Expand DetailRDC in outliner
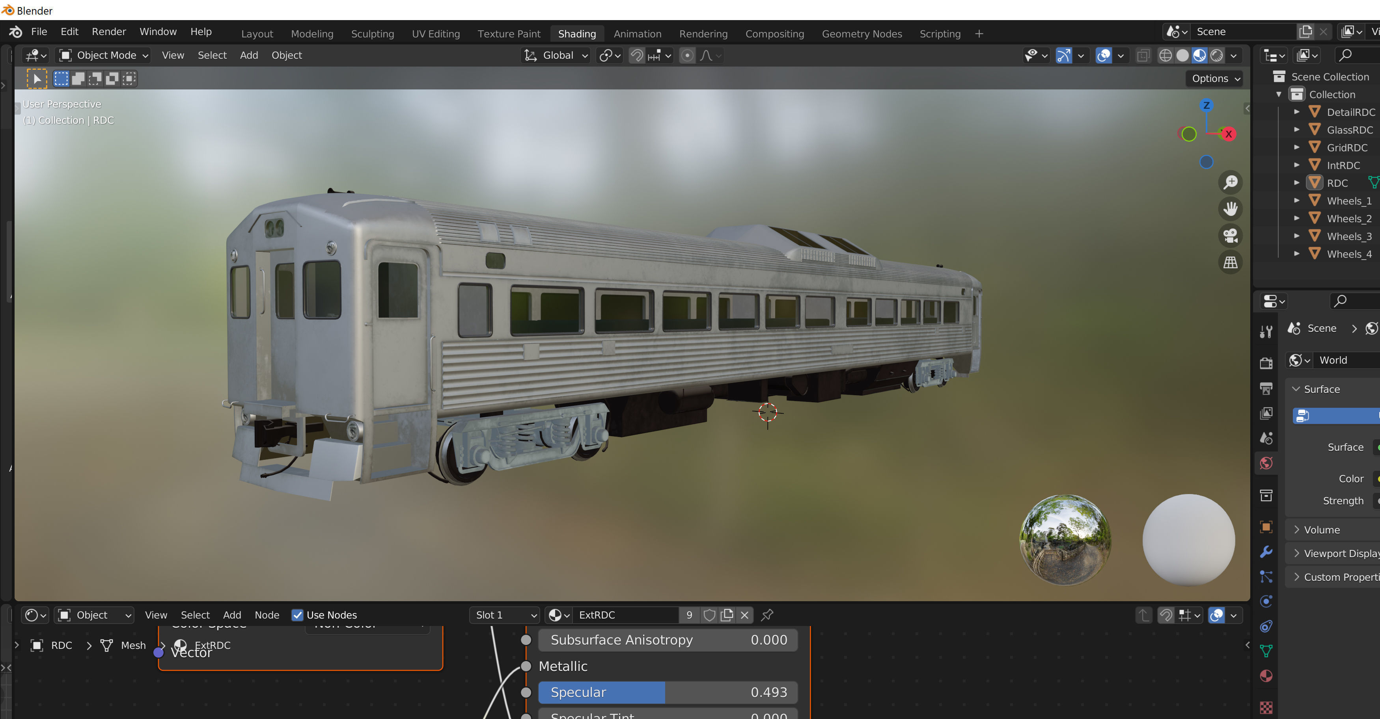This screenshot has height=719, width=1380. (x=1296, y=112)
